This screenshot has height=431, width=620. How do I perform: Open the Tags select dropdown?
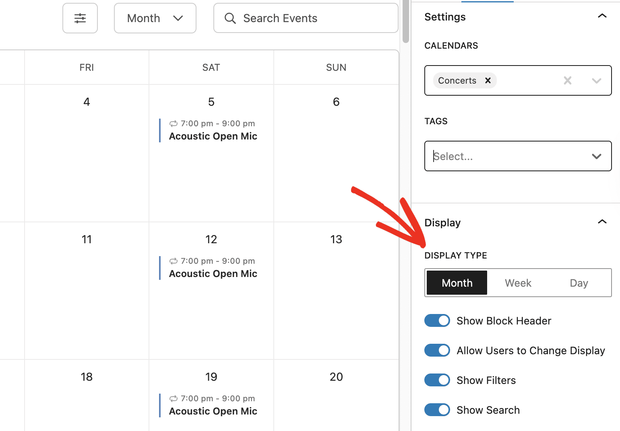pyautogui.click(x=518, y=156)
